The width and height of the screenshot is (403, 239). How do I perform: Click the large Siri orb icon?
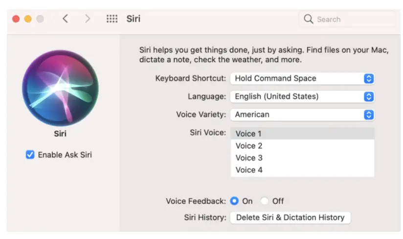pyautogui.click(x=60, y=88)
